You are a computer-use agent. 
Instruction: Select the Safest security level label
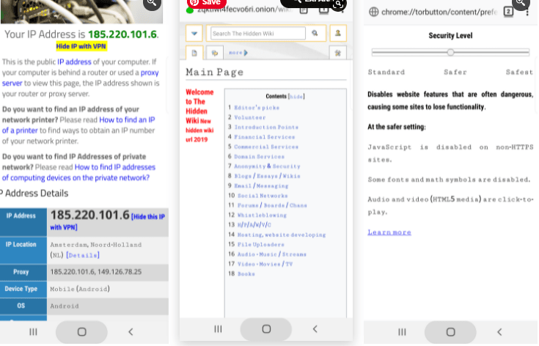coord(519,72)
